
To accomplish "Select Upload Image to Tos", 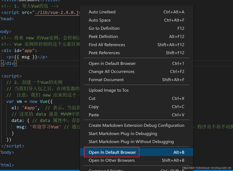I will (x=136, y=90).
